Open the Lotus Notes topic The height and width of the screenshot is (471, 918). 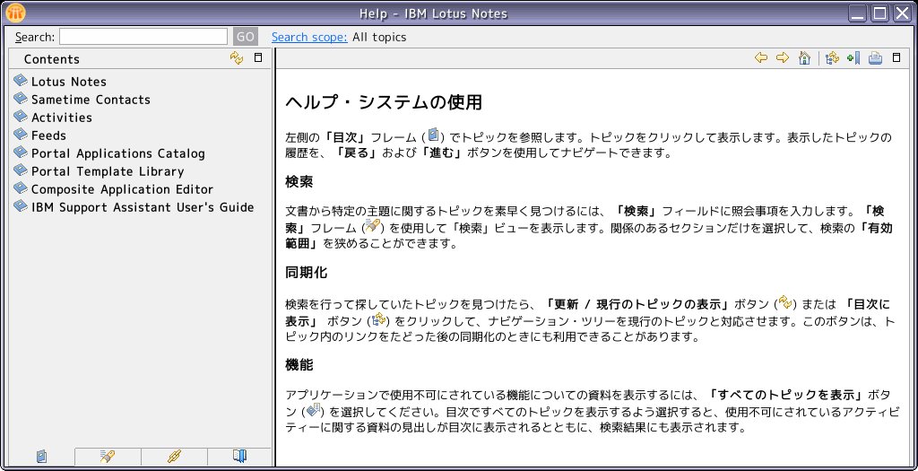(68, 82)
